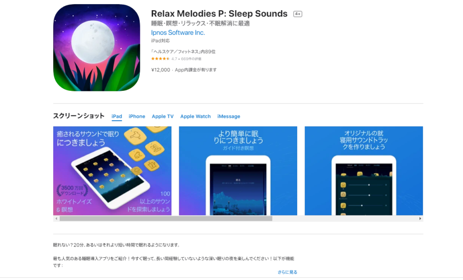Expand description with さらに見る
Image resolution: width=463 pixels, height=280 pixels.
[287, 272]
